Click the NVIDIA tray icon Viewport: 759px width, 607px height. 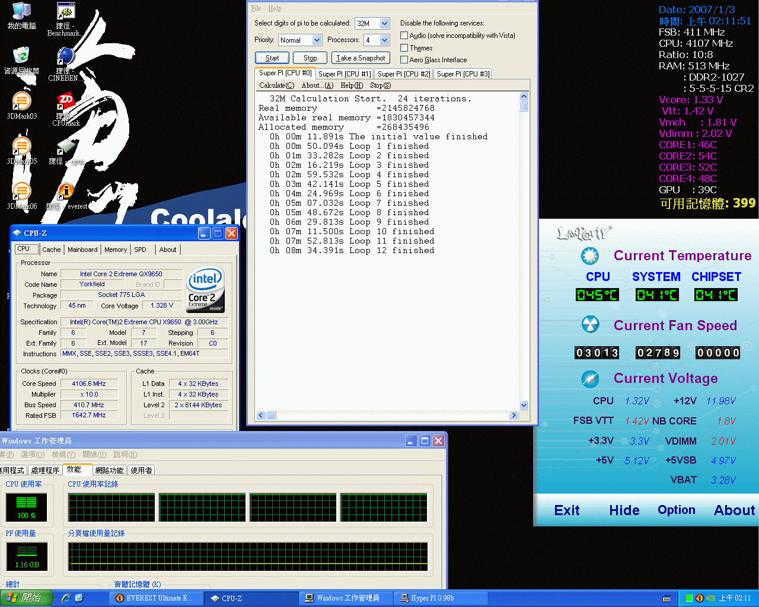pyautogui.click(x=710, y=598)
